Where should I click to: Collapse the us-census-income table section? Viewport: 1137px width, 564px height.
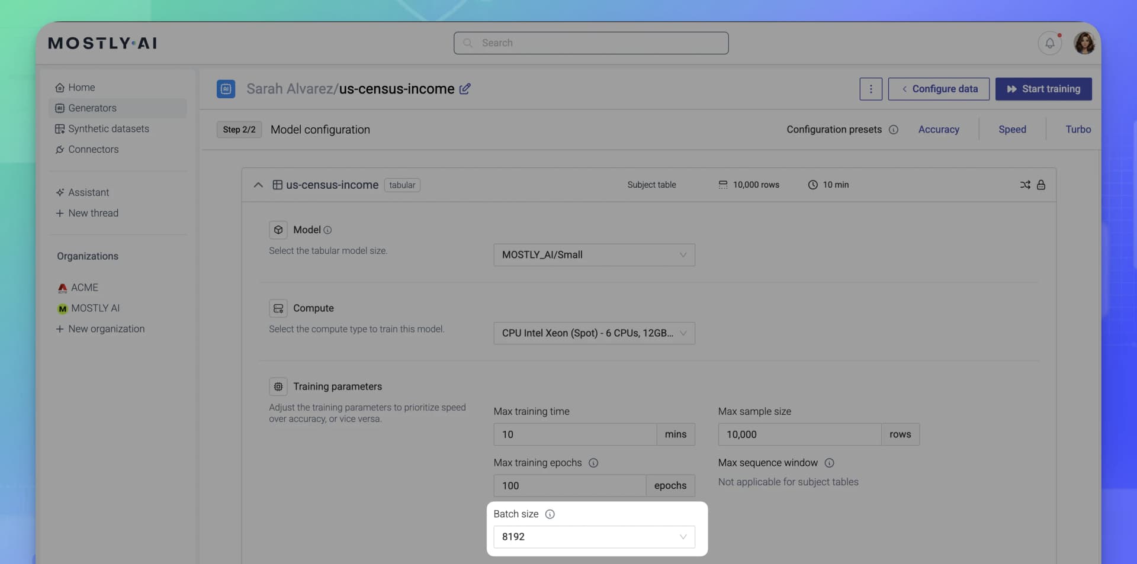tap(258, 185)
